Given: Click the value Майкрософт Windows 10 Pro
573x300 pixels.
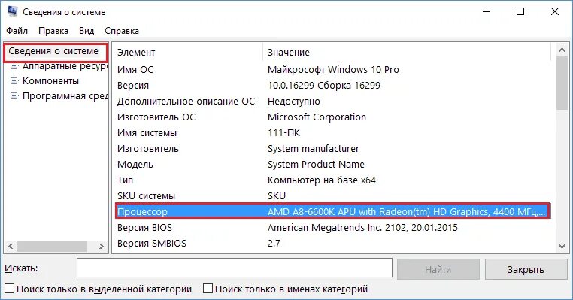Looking at the screenshot, I should click(x=333, y=69).
